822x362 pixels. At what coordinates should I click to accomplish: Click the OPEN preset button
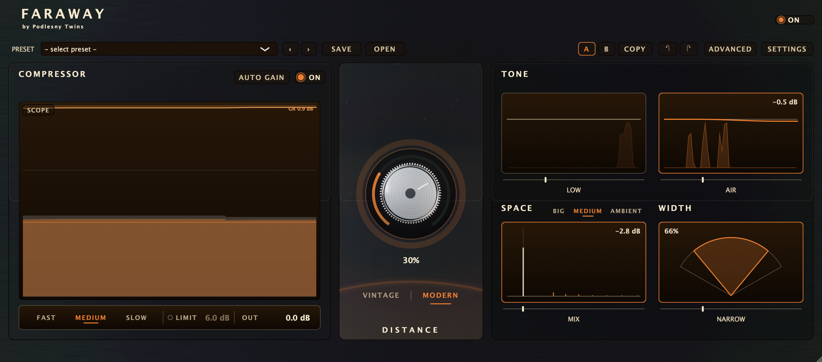[385, 49]
